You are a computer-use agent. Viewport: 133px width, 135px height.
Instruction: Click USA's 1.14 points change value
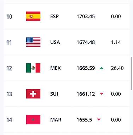pyautogui.click(x=116, y=42)
